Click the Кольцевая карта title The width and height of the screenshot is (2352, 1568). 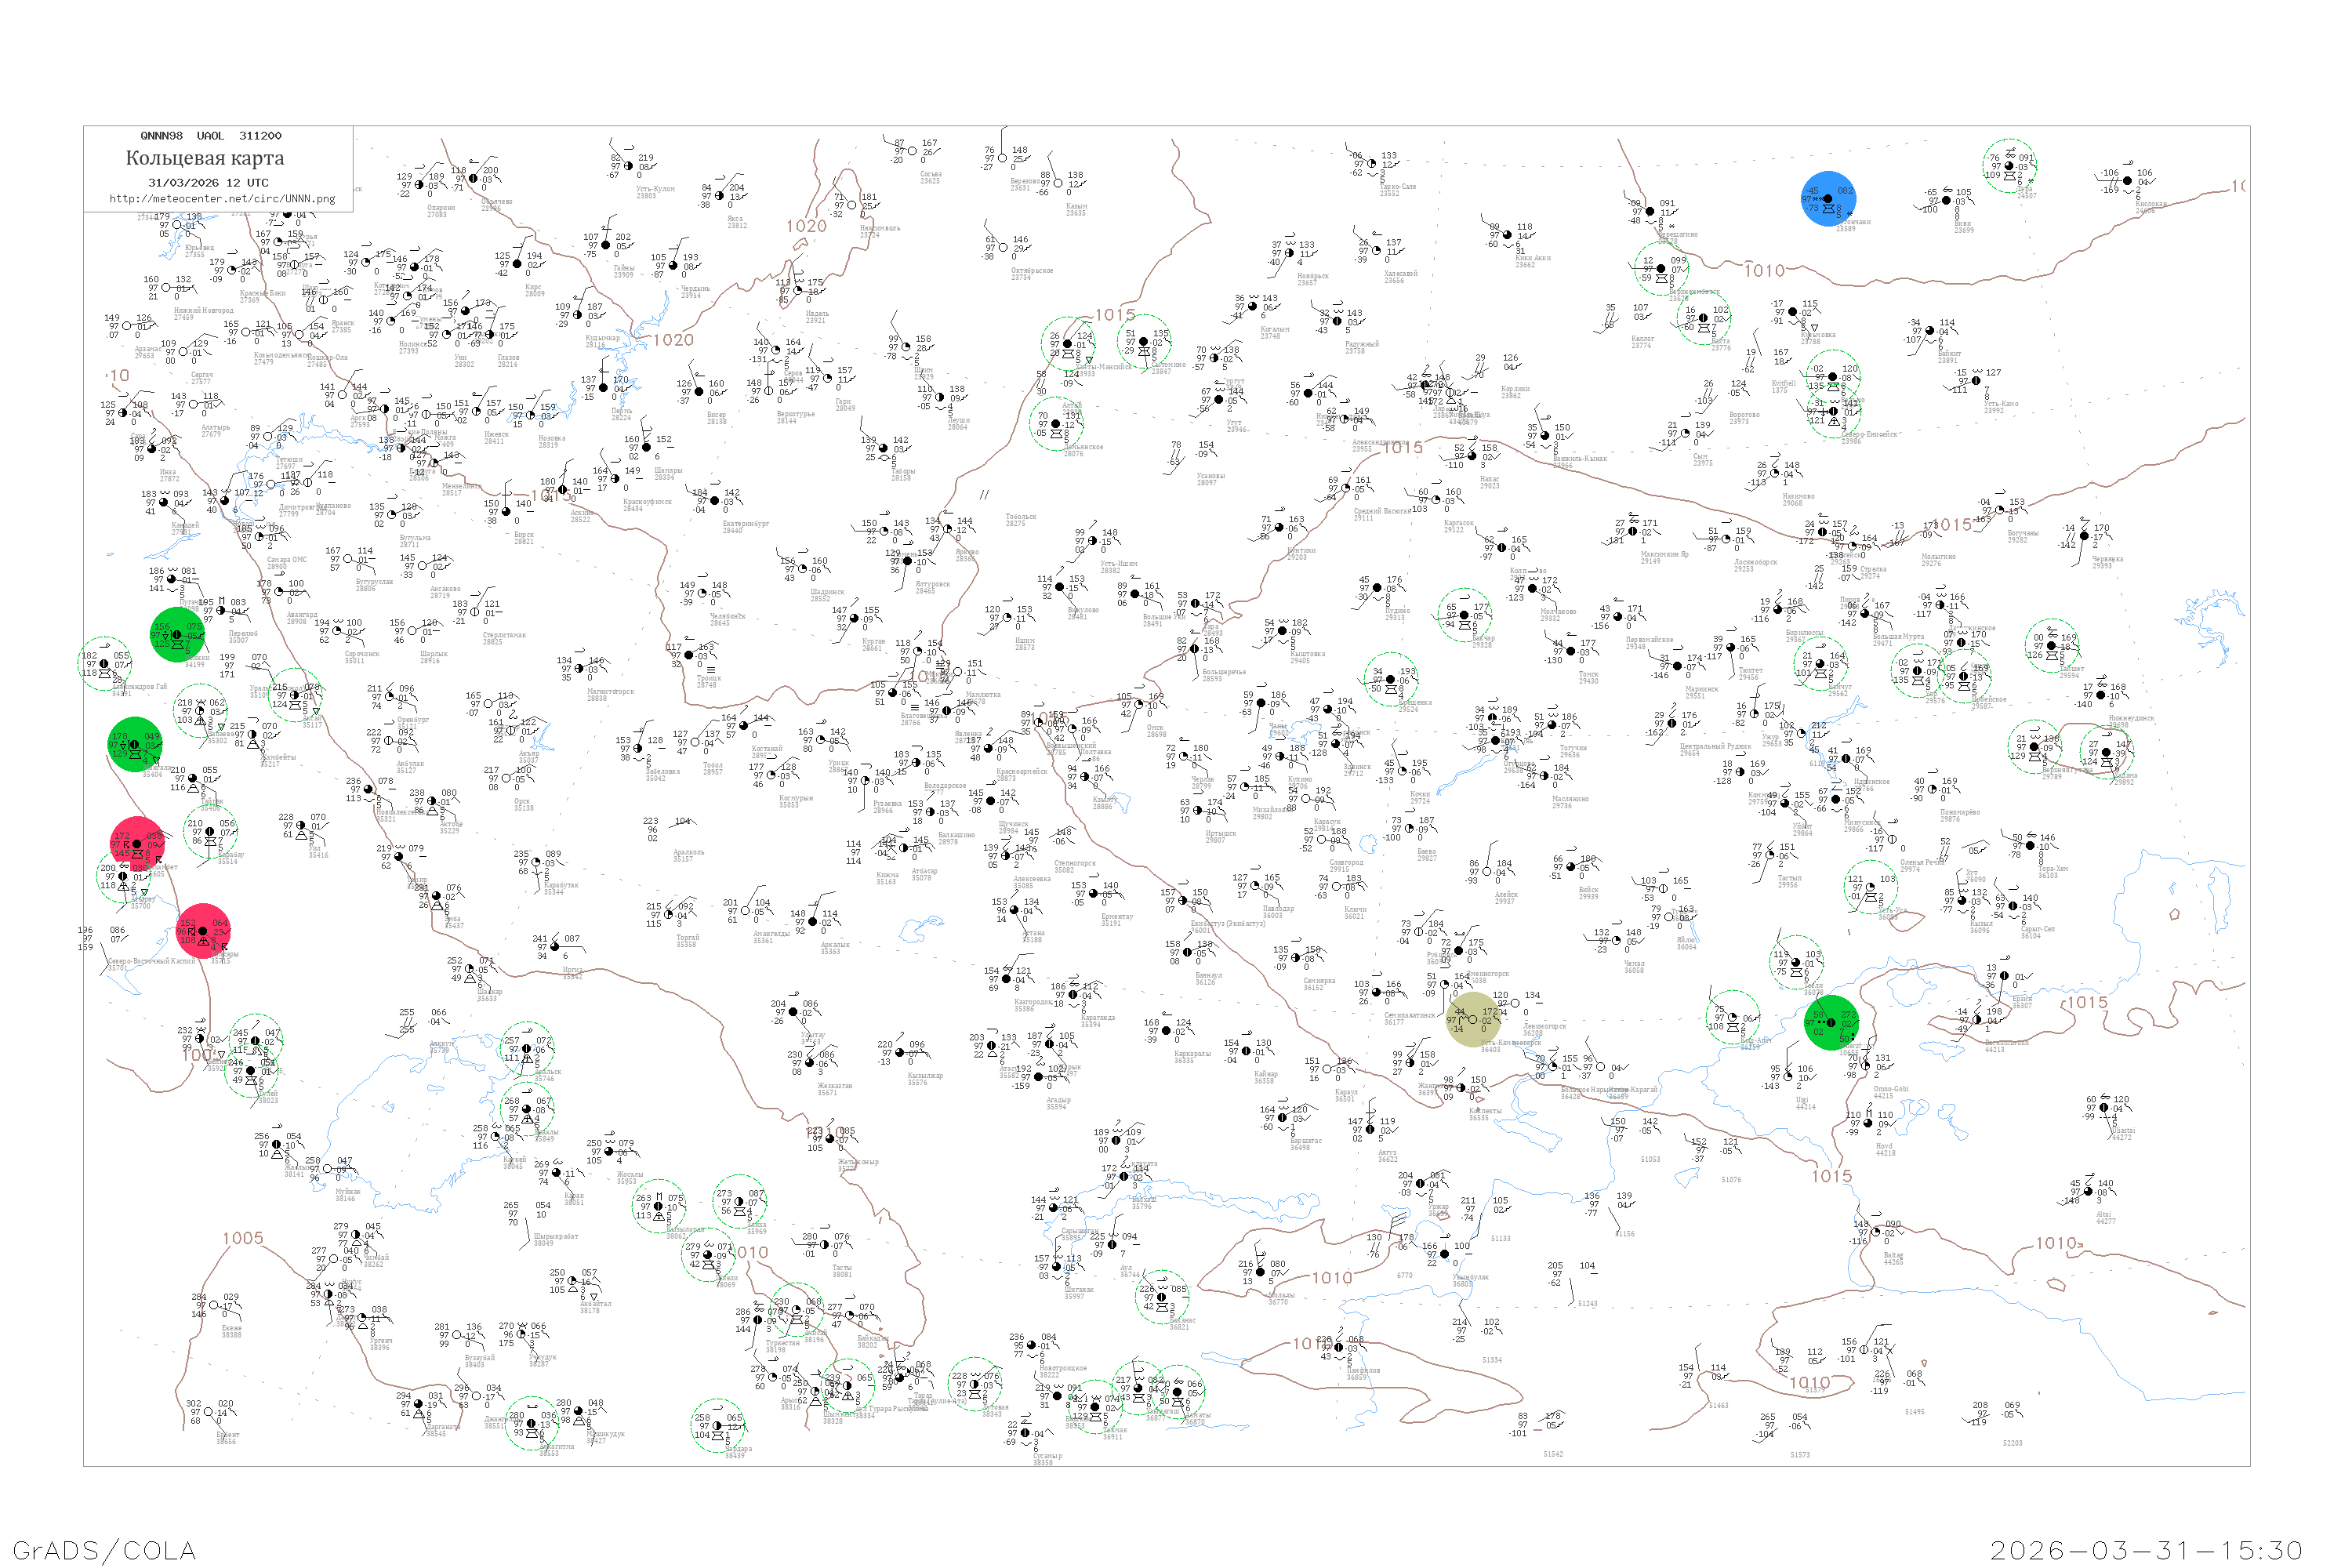pyautogui.click(x=205, y=158)
